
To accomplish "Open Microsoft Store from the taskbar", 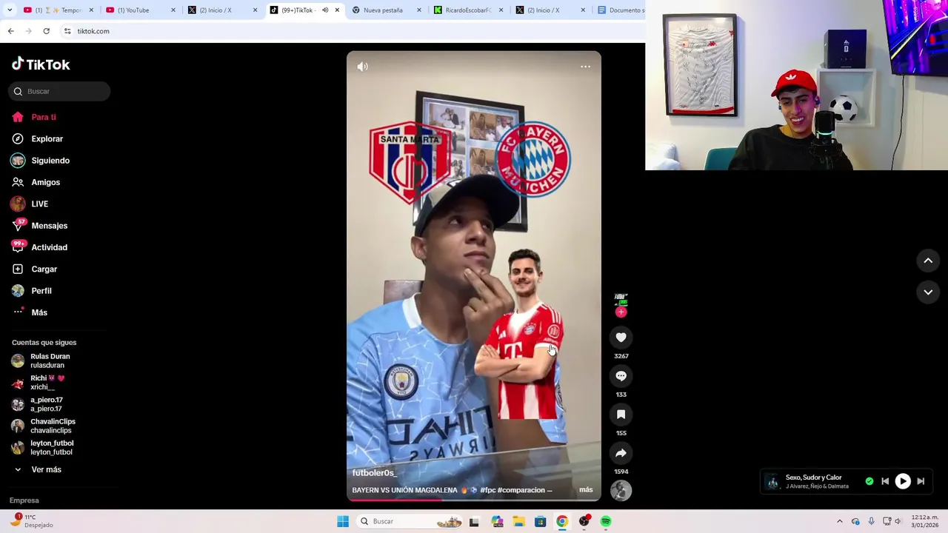I will [x=540, y=521].
